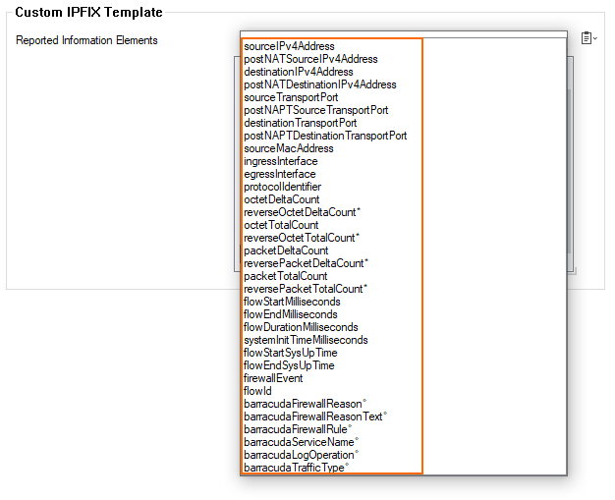615x500 pixels.
Task: Select sourceMacAddress from list
Action: 288,148
